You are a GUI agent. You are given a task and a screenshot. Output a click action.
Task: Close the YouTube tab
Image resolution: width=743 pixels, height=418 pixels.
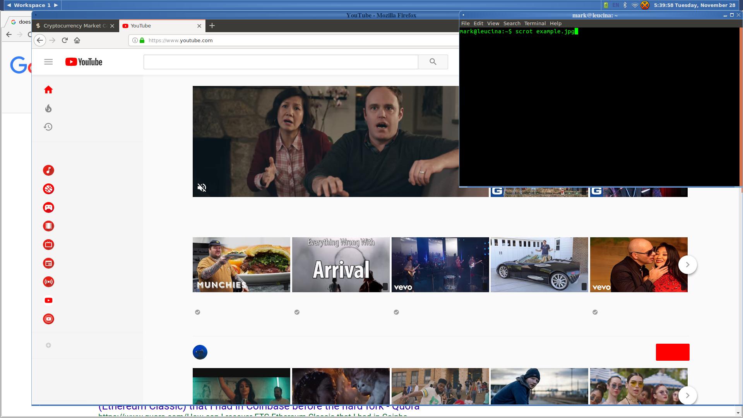tap(199, 26)
